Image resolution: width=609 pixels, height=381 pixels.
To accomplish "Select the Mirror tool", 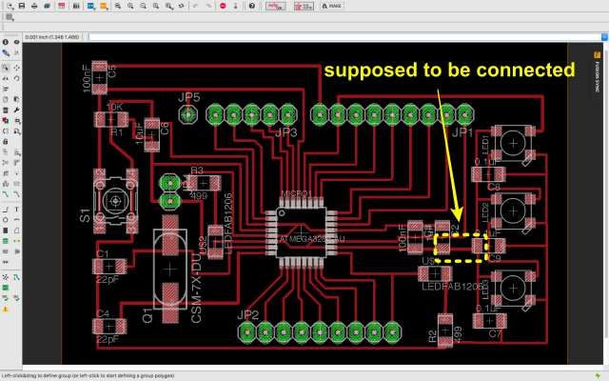I will [x=6, y=78].
